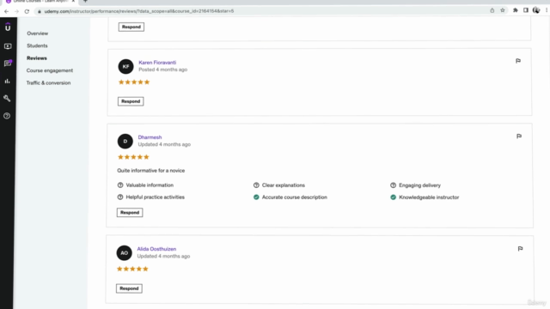Reload the page

pos(27,11)
